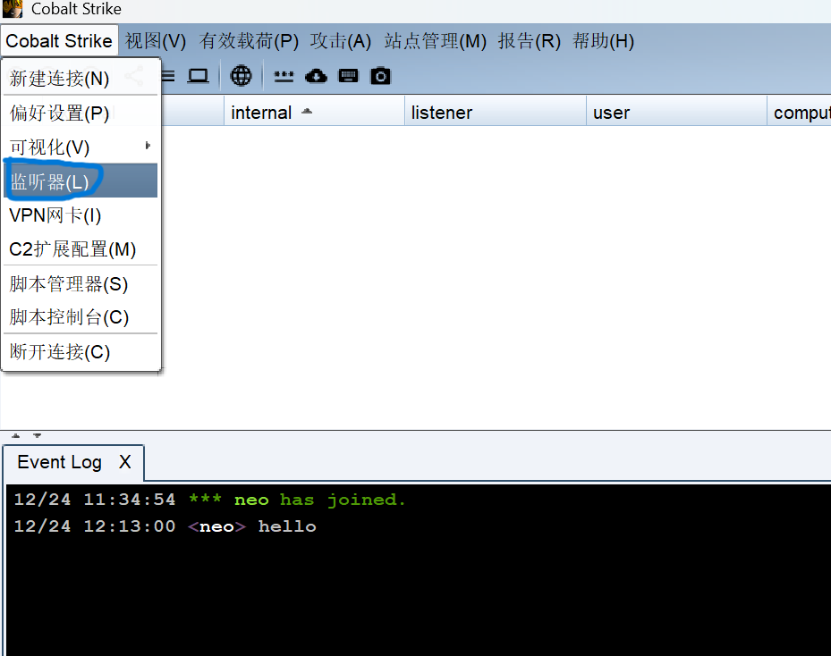The height and width of the screenshot is (656, 831).
Task: Open the Cobalt Strike menu
Action: (x=59, y=41)
